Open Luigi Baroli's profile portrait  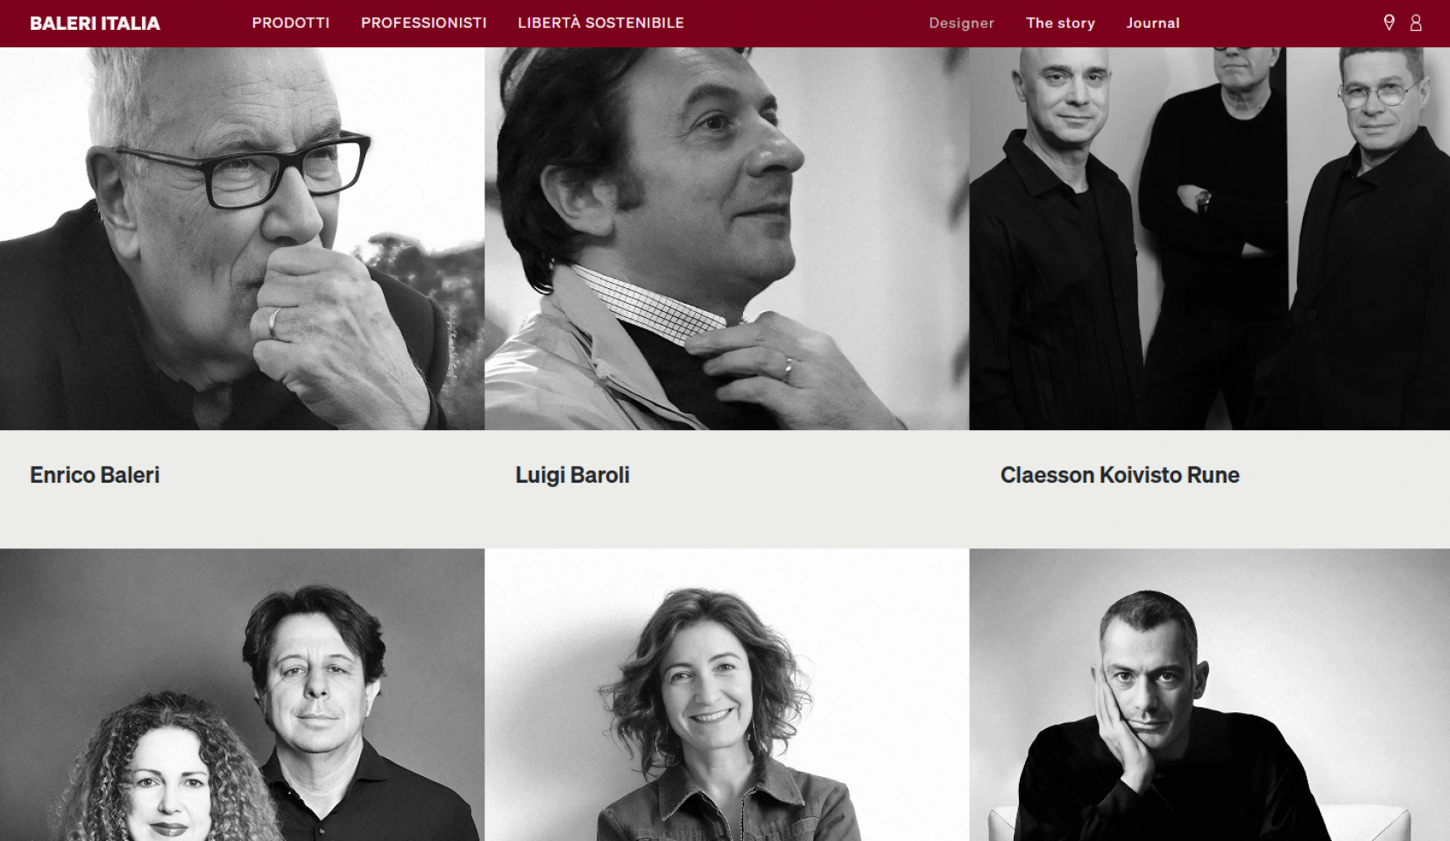click(727, 238)
